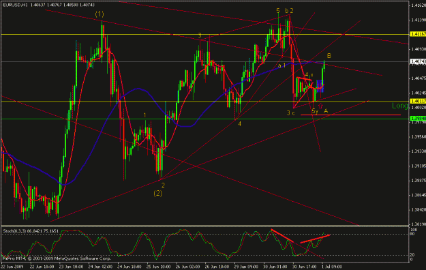Screen dimensions: 426x270
Task: Click the yellow 1.40117 price tag
Action: [x=418, y=101]
